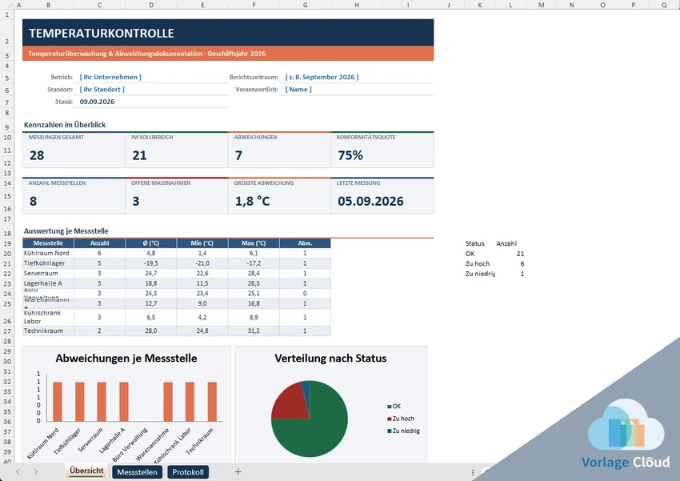Select the 'Max (°C)' table header cell
This screenshot has height=481, width=680.
click(254, 243)
